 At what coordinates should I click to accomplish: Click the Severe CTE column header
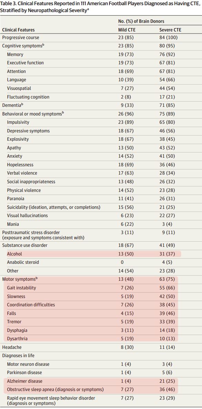170,30
